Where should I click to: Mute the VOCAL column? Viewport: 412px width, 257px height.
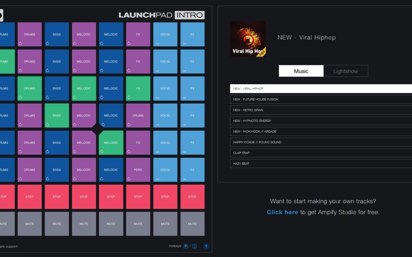click(x=165, y=224)
